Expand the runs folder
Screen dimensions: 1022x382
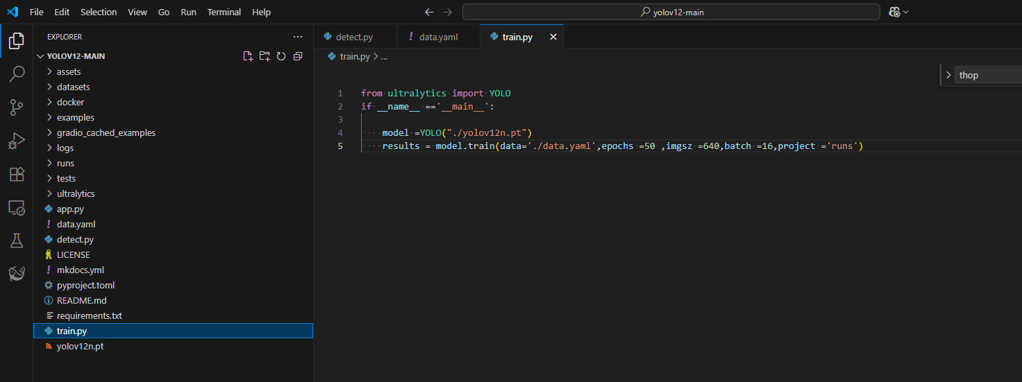pyautogui.click(x=173, y=163)
